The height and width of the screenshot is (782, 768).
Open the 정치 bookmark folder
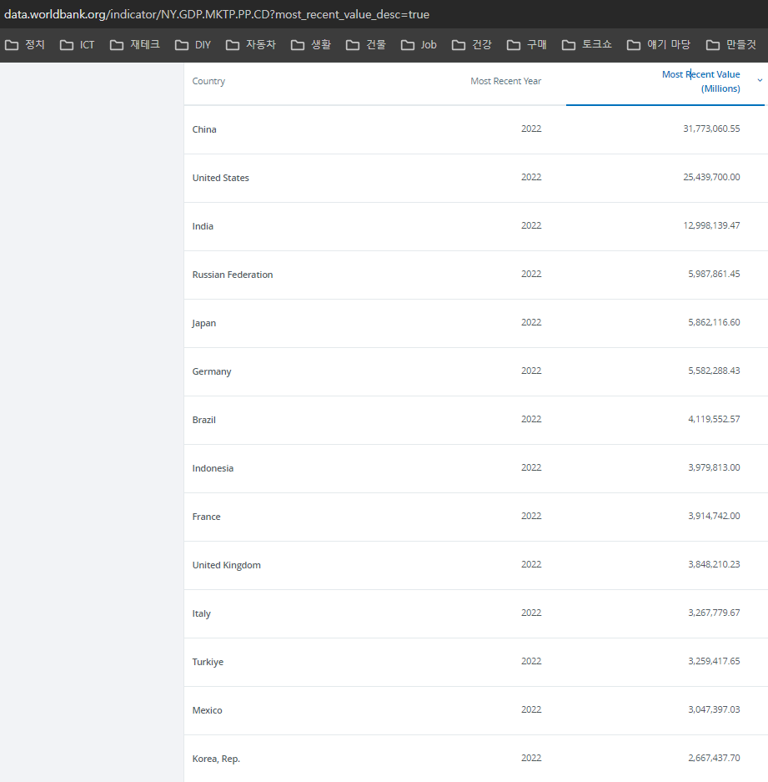pos(25,45)
